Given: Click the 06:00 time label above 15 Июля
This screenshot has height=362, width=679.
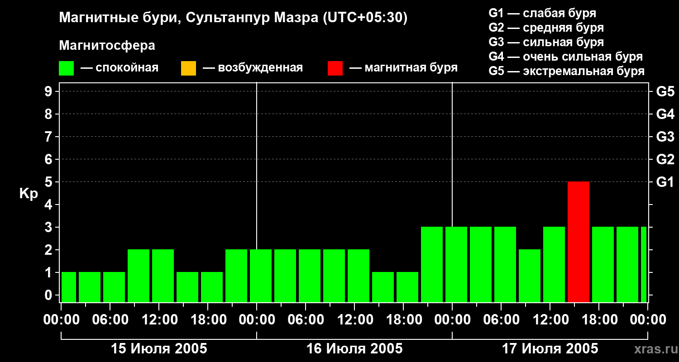Looking at the screenshot, I should 110,320.
